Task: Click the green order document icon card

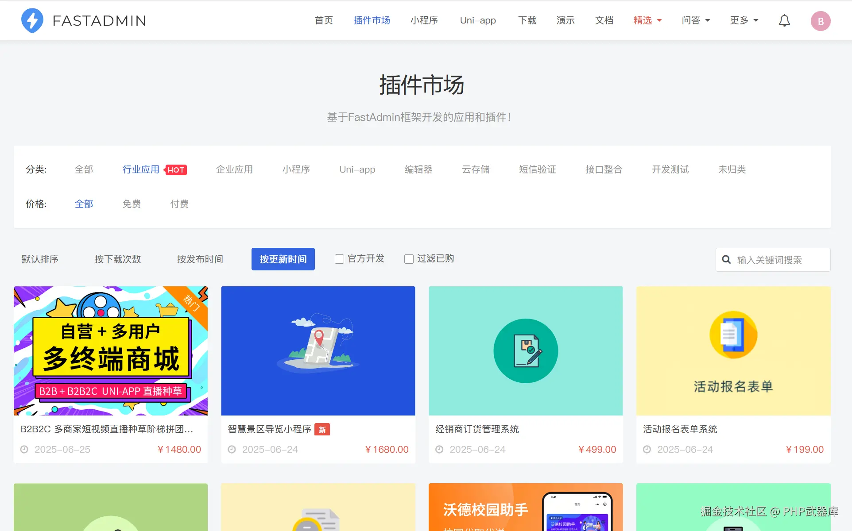Action: tap(525, 351)
